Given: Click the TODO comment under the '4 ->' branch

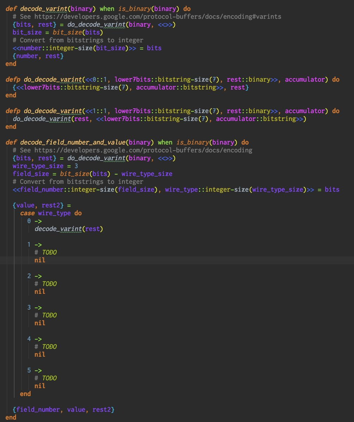Looking at the screenshot, I should tap(46, 347).
